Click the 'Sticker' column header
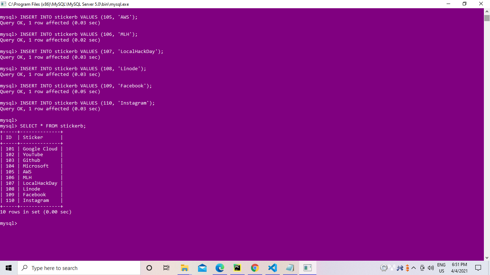This screenshot has height=275, width=490. pos(33,137)
